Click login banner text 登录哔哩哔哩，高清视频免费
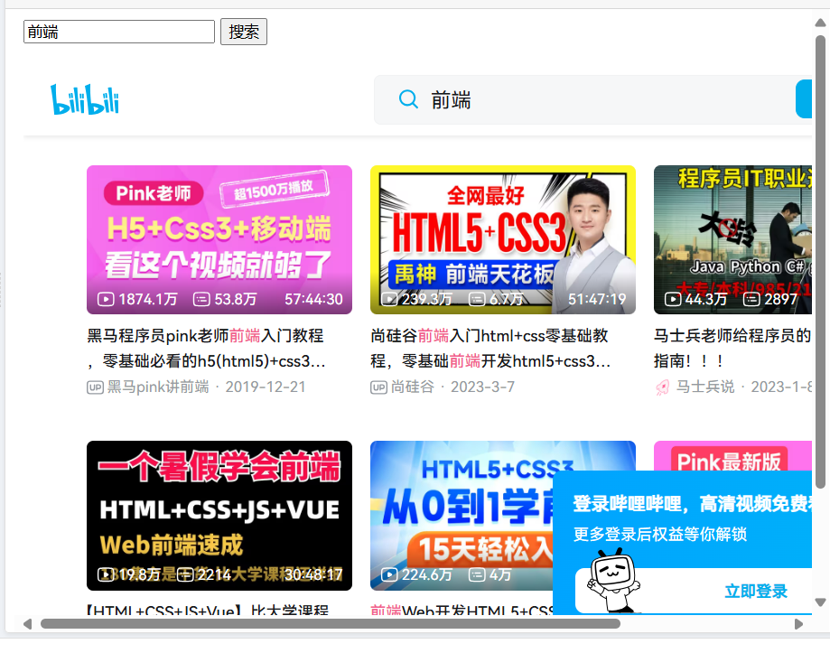Screen dimensions: 830x653 (x=692, y=503)
